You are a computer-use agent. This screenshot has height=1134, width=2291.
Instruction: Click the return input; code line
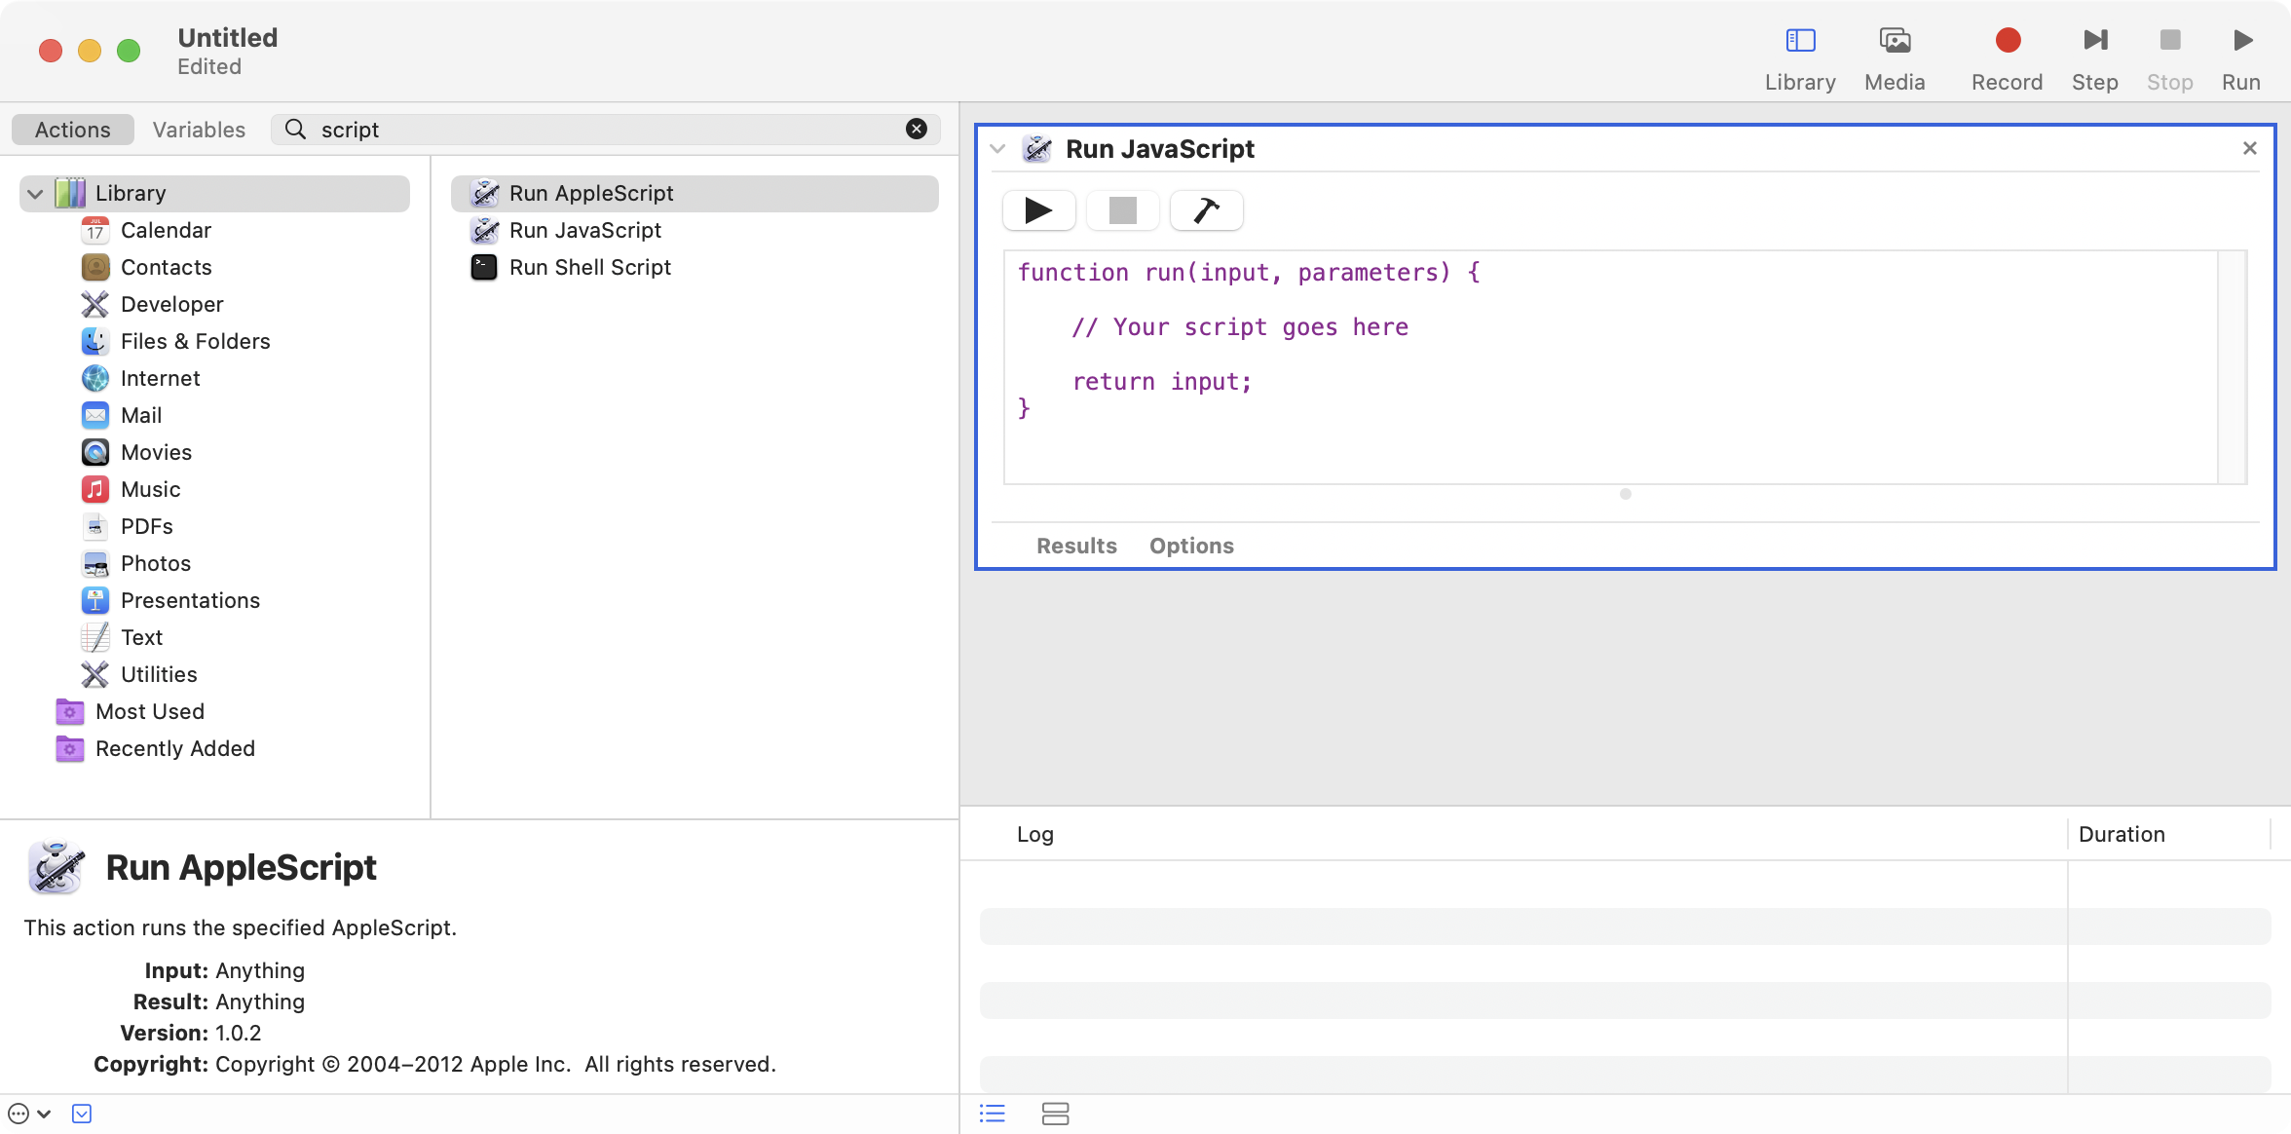click(x=1161, y=381)
